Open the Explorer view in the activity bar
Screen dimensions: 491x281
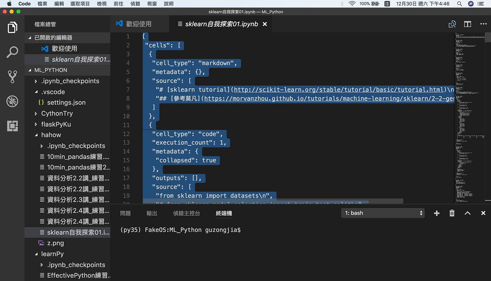(x=12, y=27)
